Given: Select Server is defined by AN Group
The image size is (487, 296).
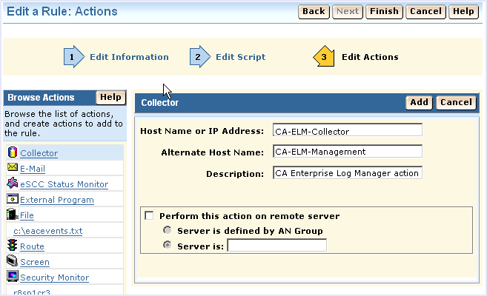Looking at the screenshot, I should click(x=167, y=231).
